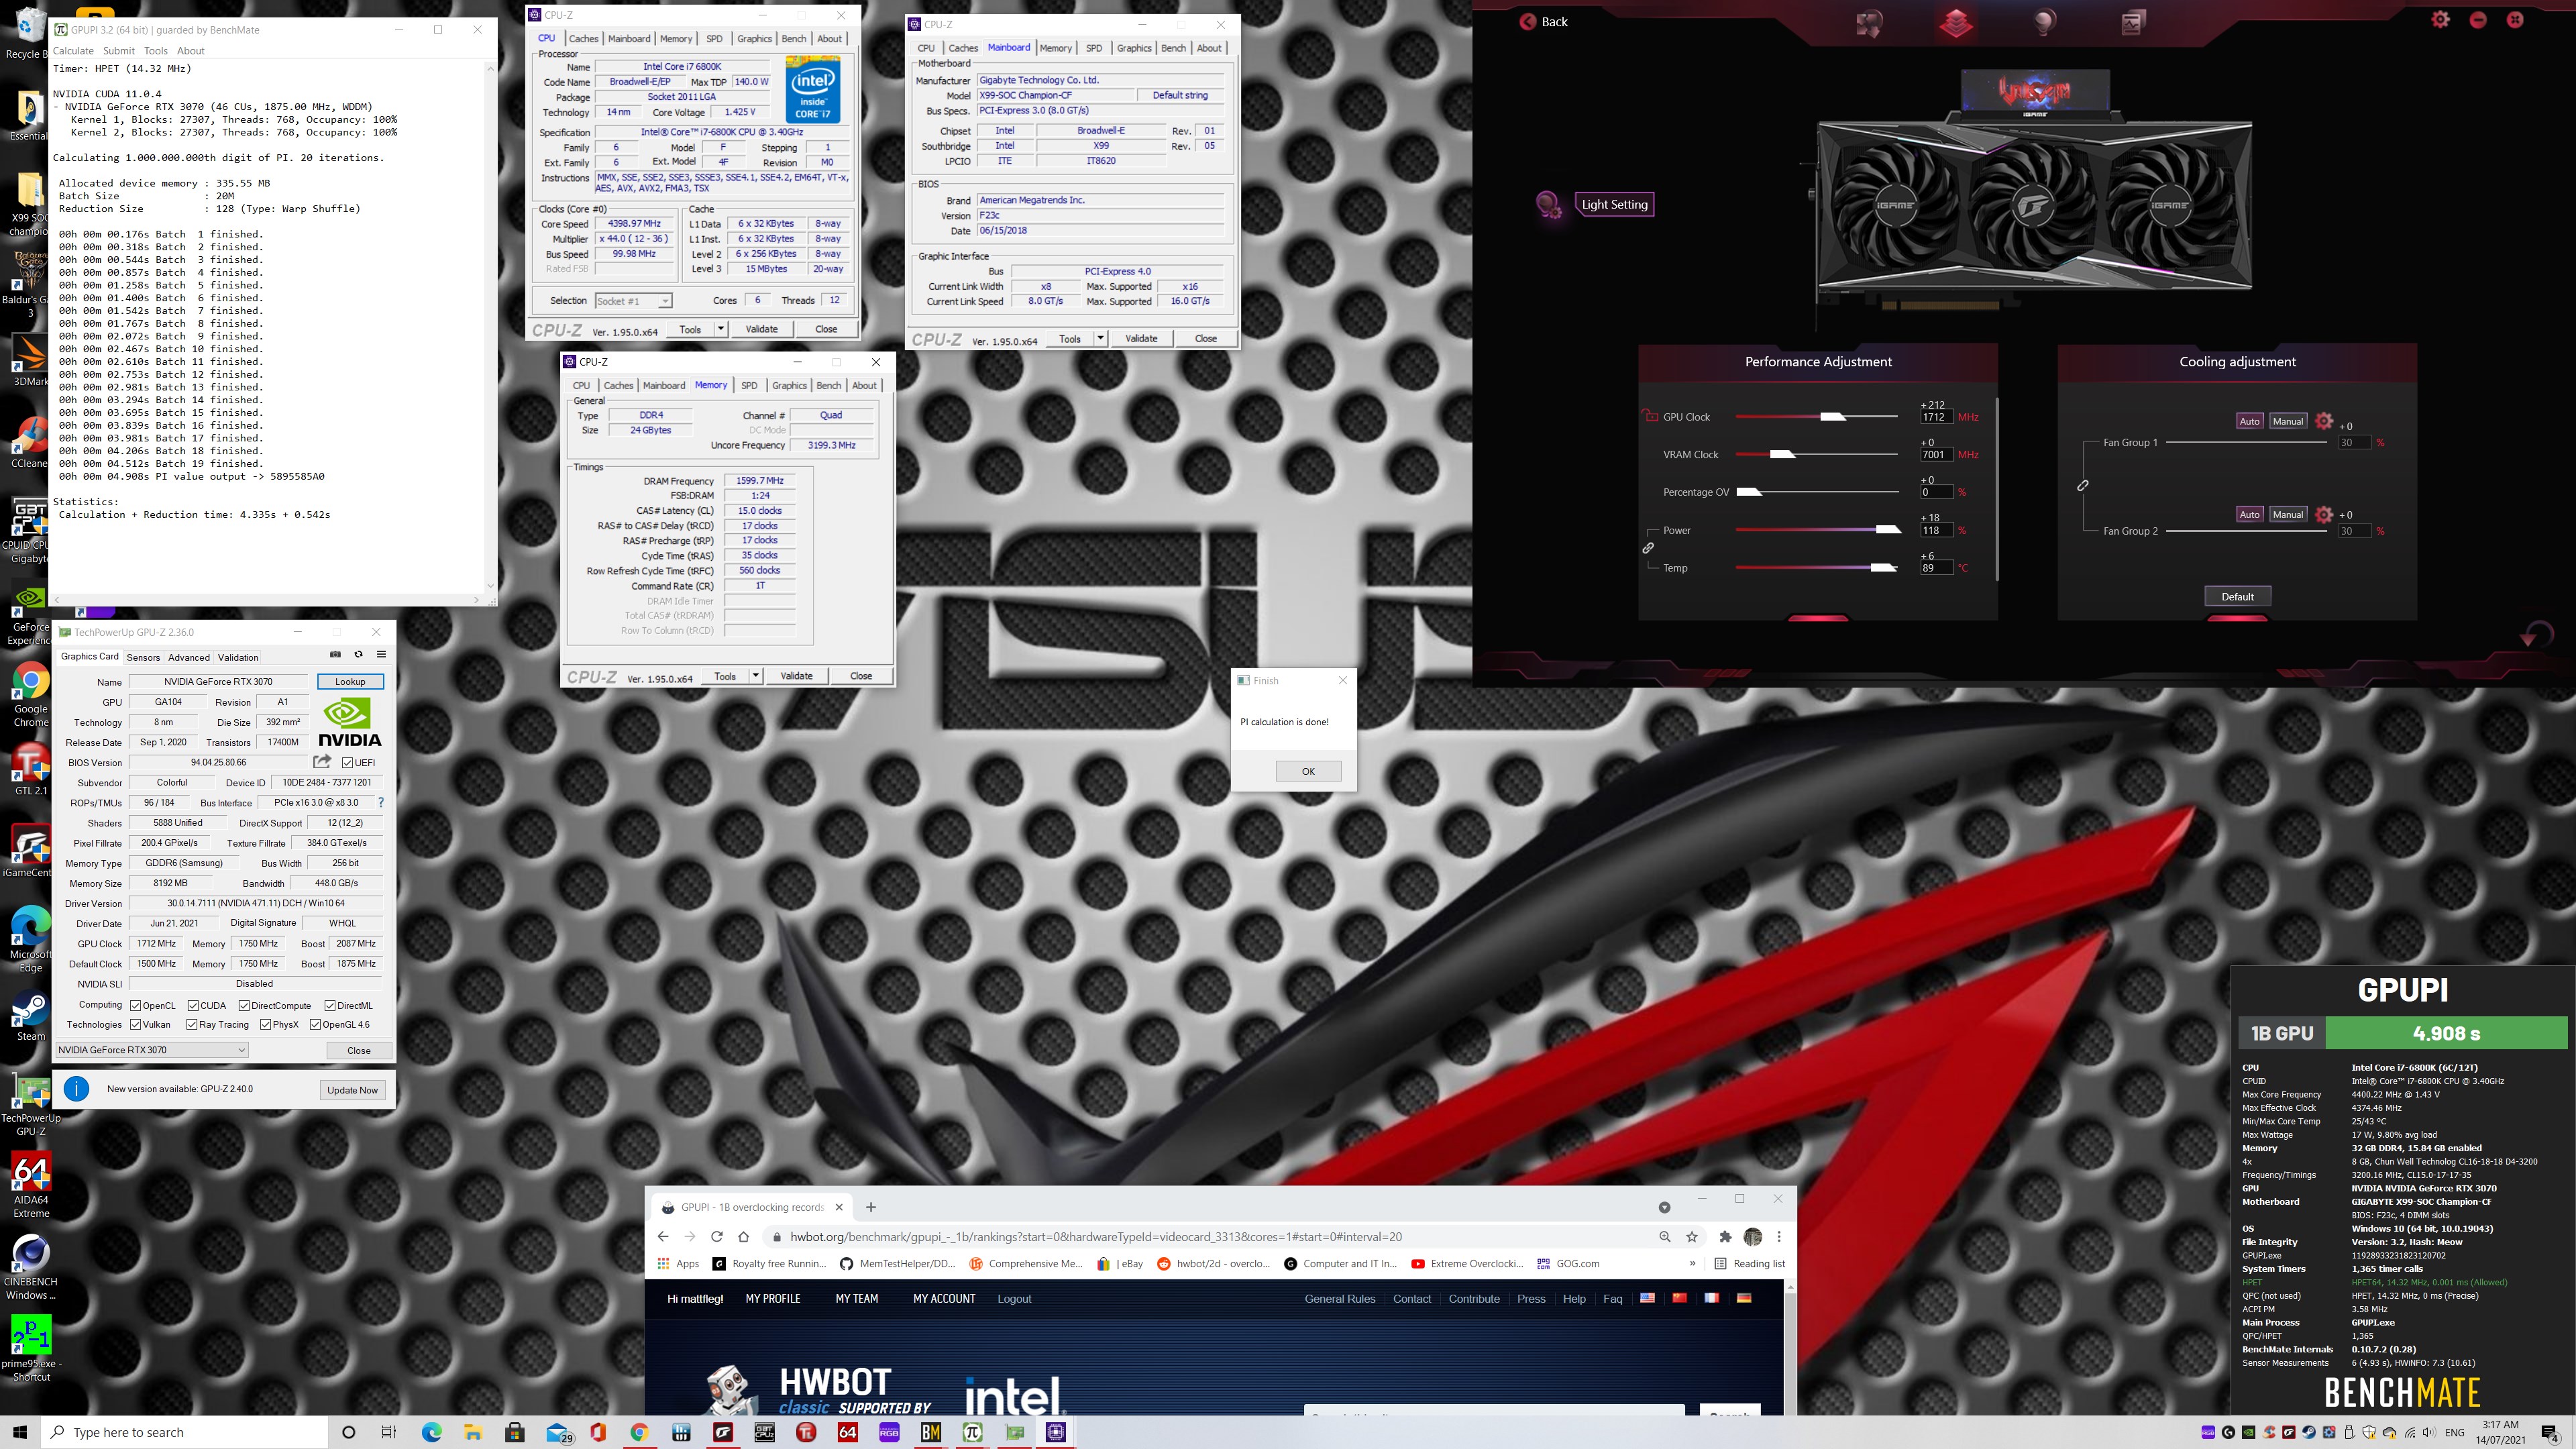This screenshot has height=1449, width=2576.
Task: Open the Submit menu in GPUPI
Action: 118,51
